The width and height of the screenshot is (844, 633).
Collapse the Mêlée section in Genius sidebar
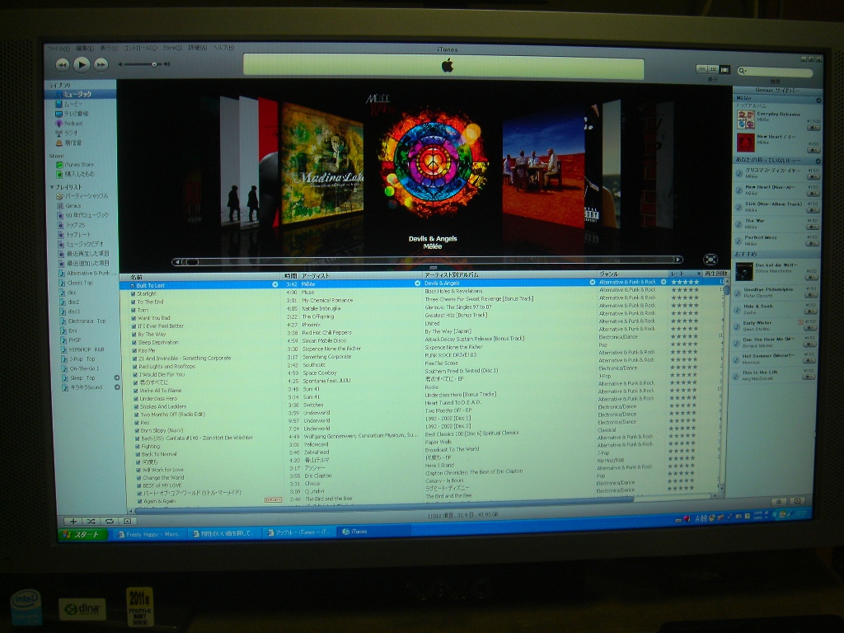(x=818, y=100)
